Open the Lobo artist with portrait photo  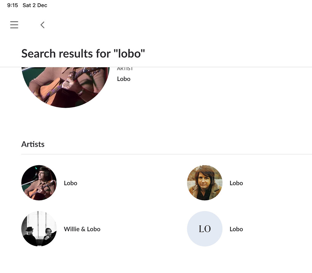pyautogui.click(x=204, y=183)
